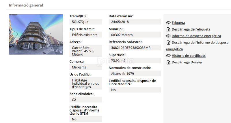Click the eye icon beside Etiqueta

coord(168,23)
